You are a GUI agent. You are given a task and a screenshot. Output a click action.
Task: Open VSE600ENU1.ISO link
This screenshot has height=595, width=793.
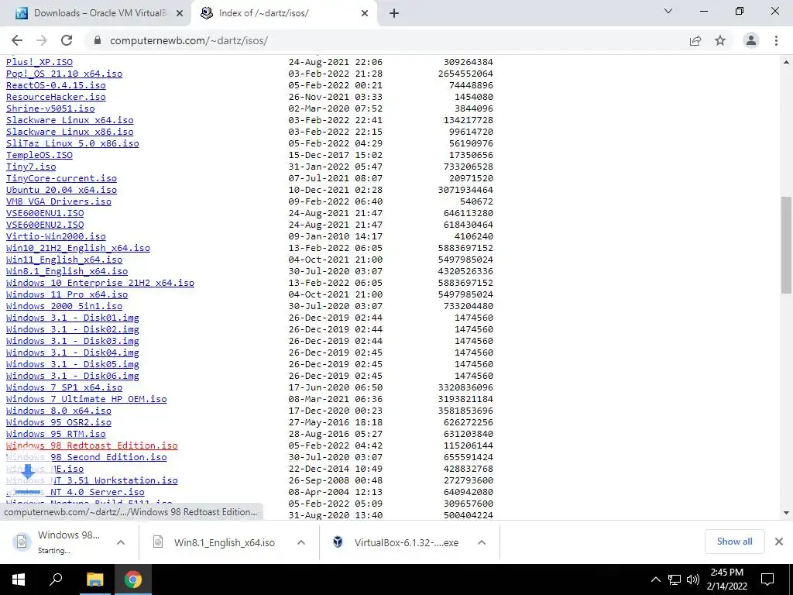[x=45, y=213]
